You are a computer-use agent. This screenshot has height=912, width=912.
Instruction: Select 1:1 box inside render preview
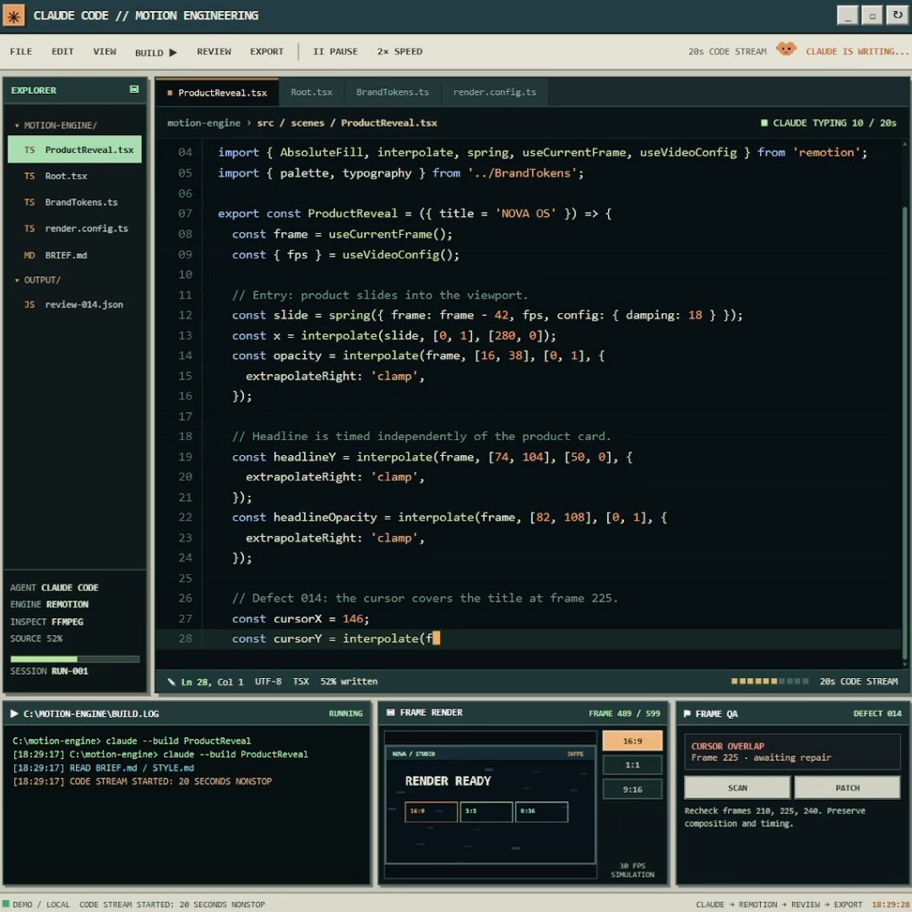pos(486,812)
